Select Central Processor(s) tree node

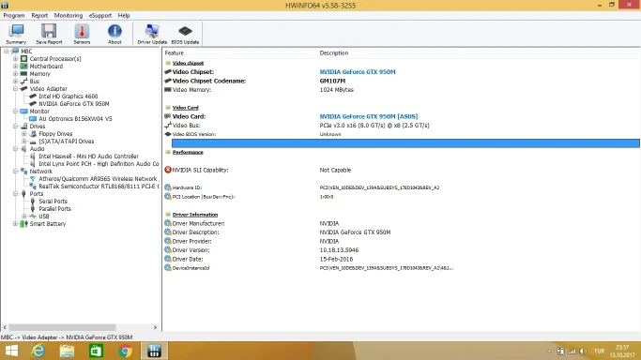coord(55,59)
